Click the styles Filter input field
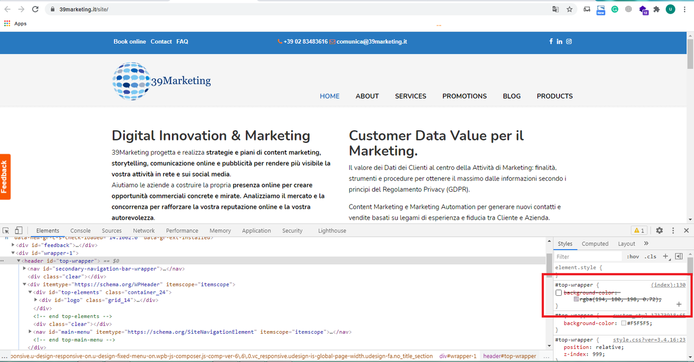This screenshot has width=694, height=362. tap(588, 257)
